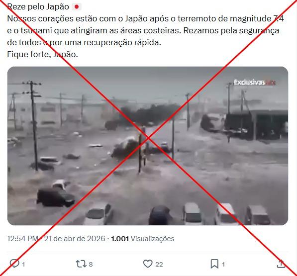
Task: Open the share upload icon
Action: pos(281,264)
